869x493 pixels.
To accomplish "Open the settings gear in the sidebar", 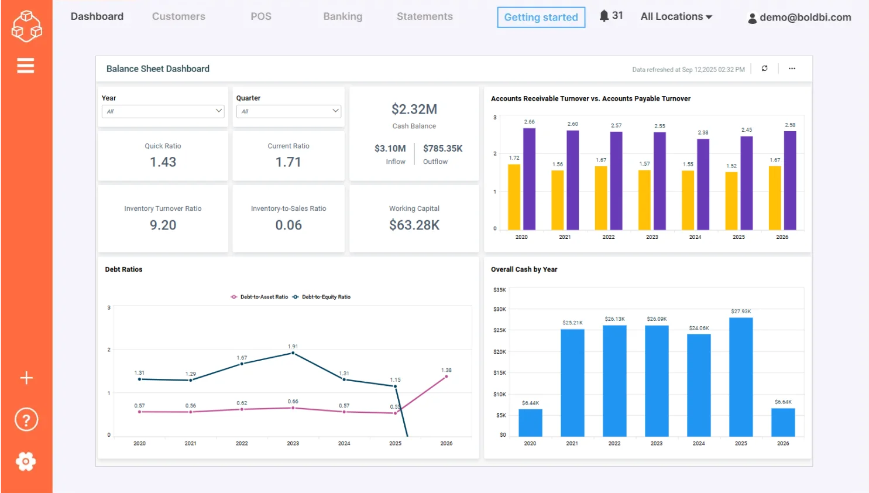I will [x=26, y=461].
